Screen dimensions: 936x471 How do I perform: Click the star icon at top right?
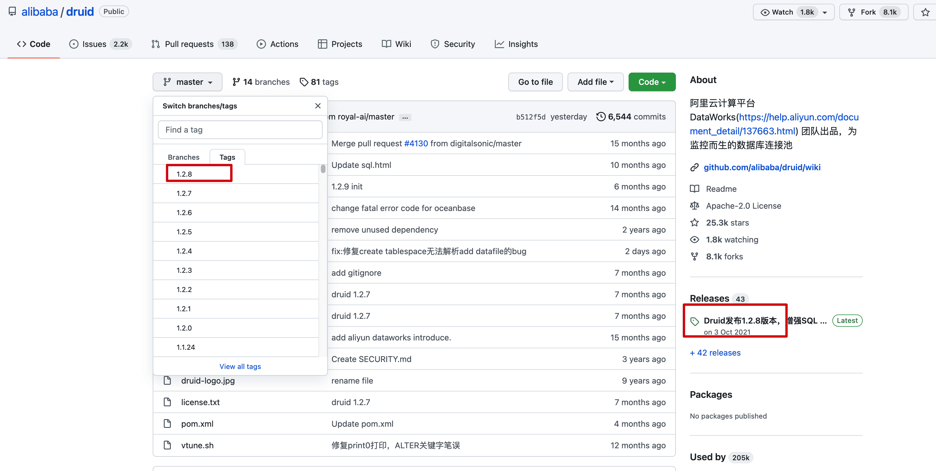pyautogui.click(x=925, y=12)
